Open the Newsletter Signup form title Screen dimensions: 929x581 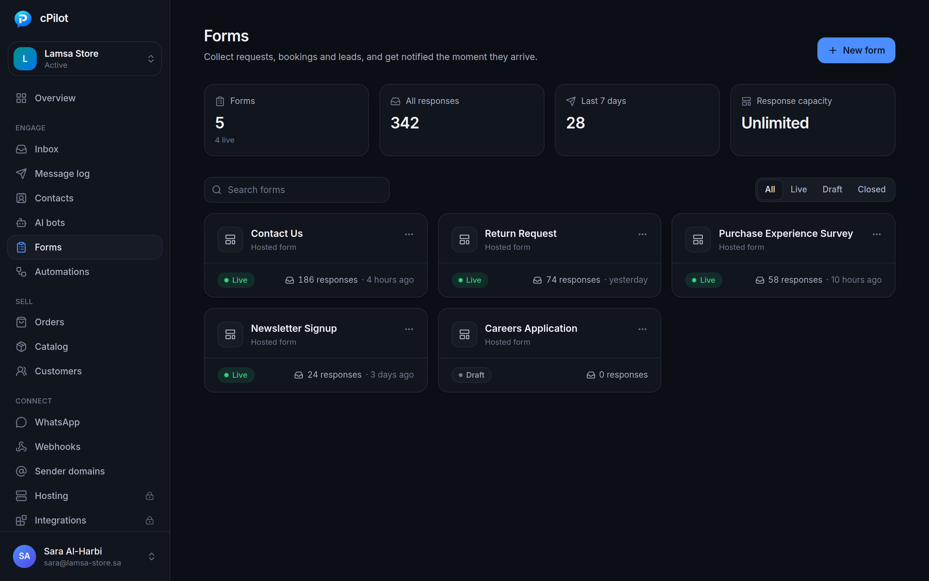(x=294, y=328)
